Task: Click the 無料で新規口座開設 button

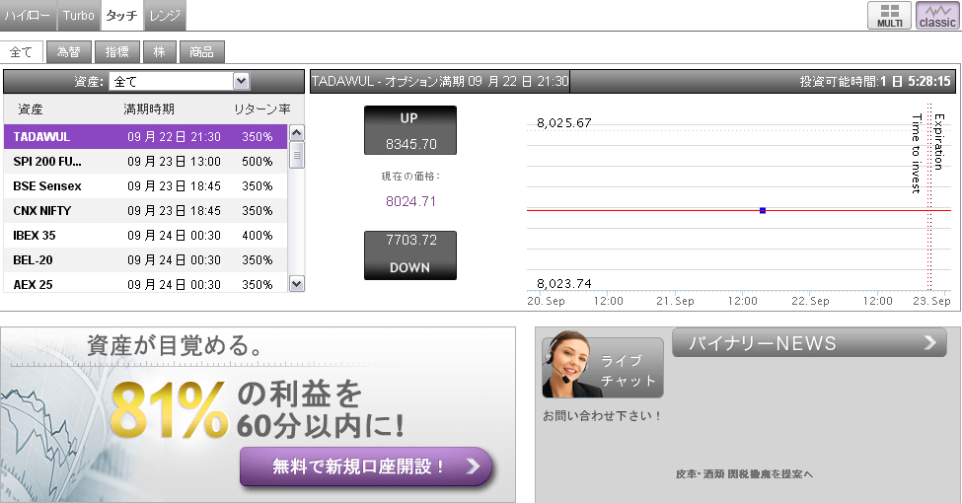Action: (366, 467)
